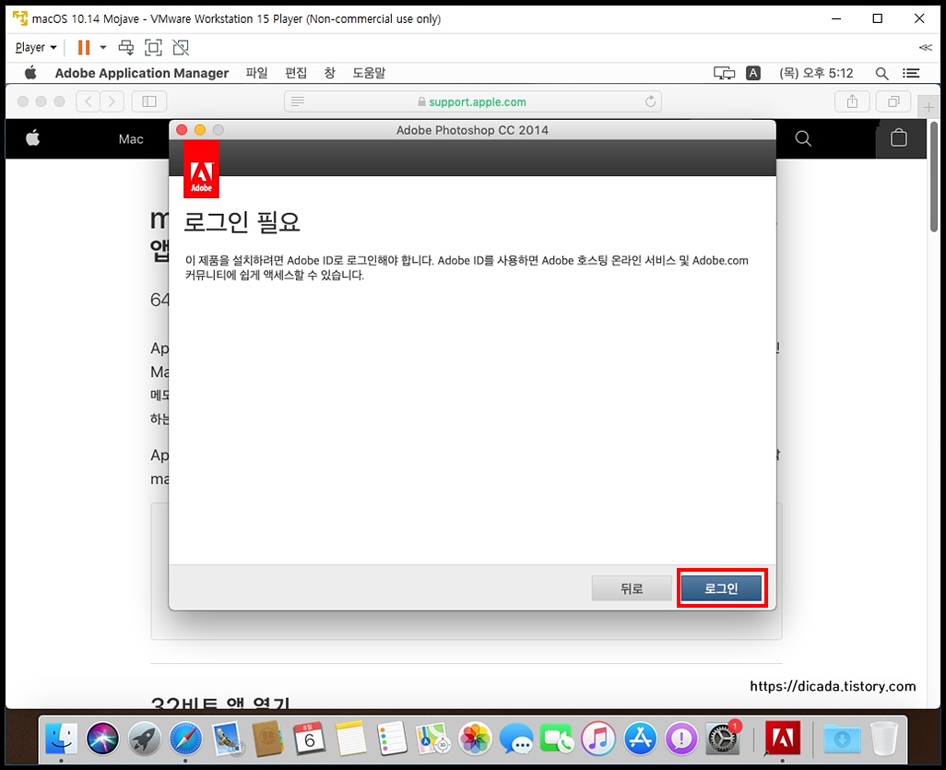Click the VMware pause button

(x=84, y=47)
